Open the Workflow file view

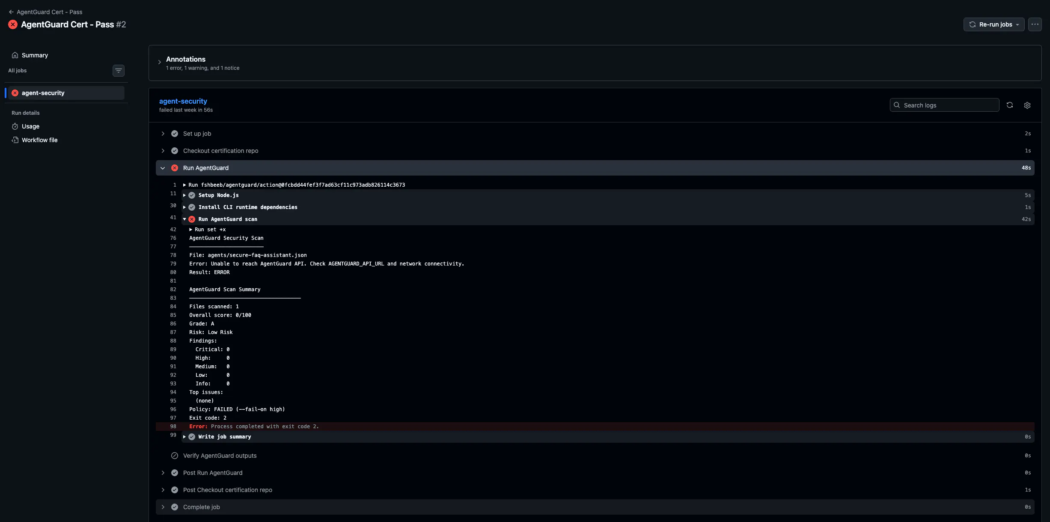39,140
